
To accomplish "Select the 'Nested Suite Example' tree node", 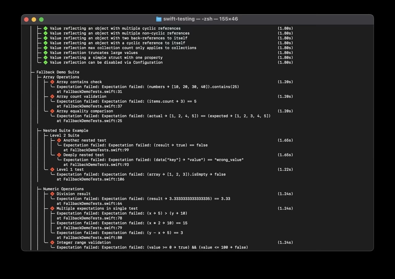I will point(65,131).
